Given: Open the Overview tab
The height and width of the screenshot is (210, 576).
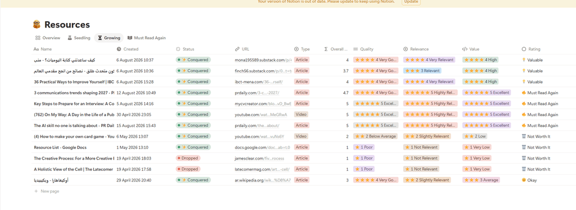Looking at the screenshot, I should (48, 38).
